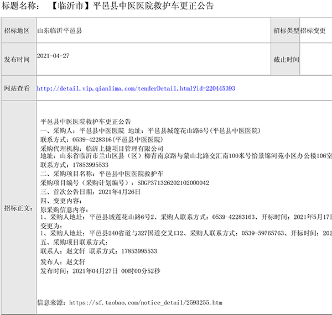Select the changed info line with 0539-59765763
Image resolution: width=332 pixels, height=315 pixels.
point(186,233)
